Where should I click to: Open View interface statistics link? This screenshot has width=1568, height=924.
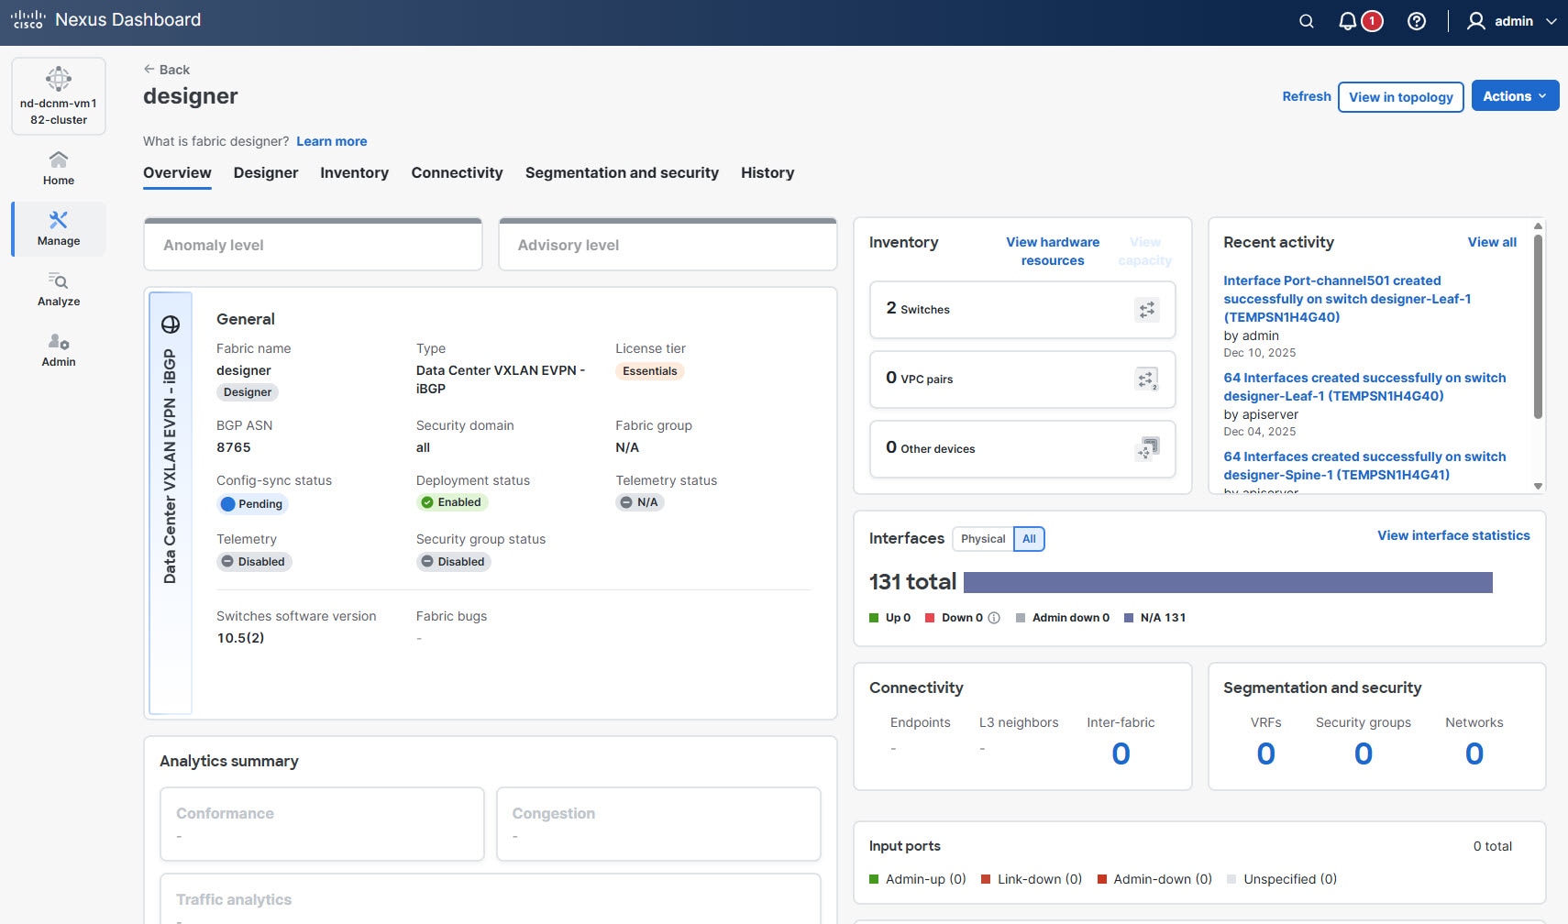(1453, 535)
